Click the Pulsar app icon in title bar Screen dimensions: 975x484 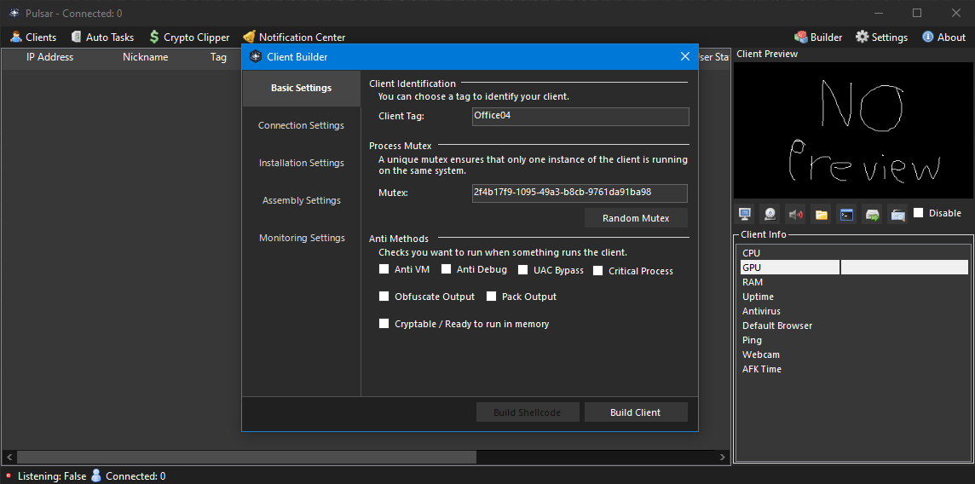14,13
